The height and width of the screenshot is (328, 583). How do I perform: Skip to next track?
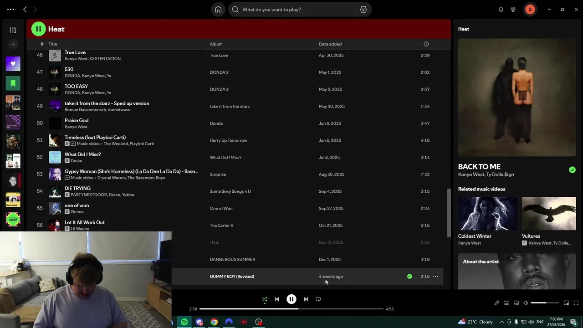(306, 299)
